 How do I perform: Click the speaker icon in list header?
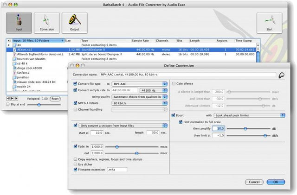[9, 40]
